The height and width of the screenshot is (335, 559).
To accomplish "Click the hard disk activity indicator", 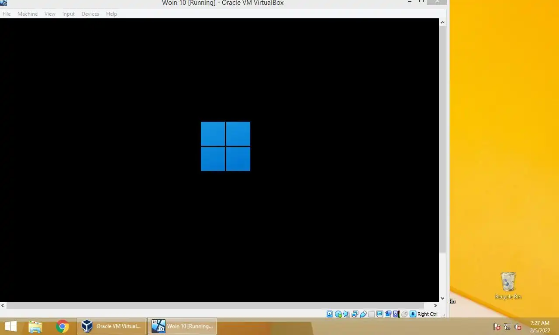I will point(330,314).
